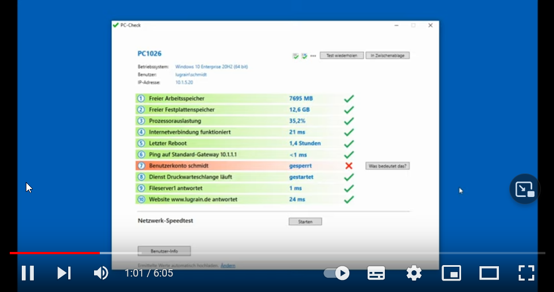Switch to miniplayer mode
This screenshot has height=292, width=554.
451,273
